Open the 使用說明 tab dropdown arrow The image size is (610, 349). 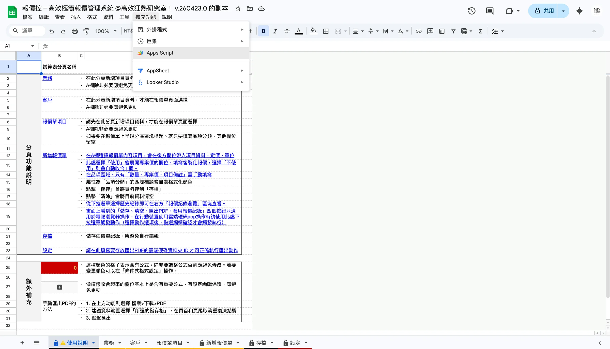click(x=94, y=343)
